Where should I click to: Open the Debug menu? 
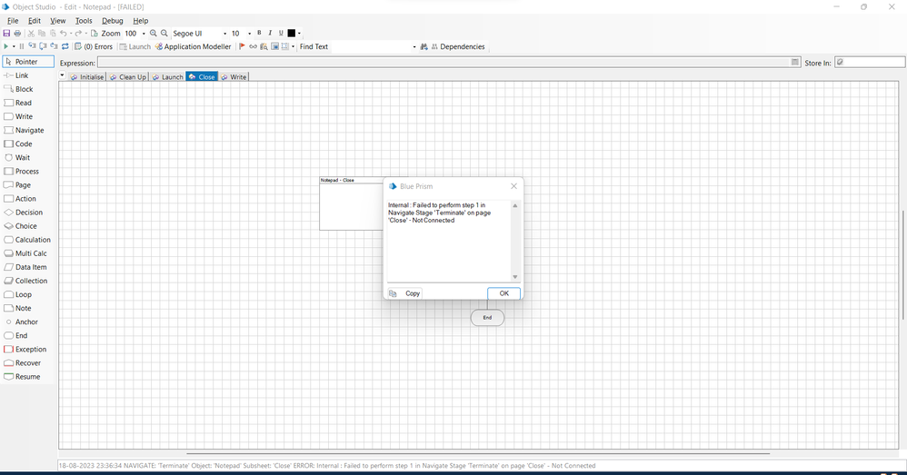click(x=112, y=21)
